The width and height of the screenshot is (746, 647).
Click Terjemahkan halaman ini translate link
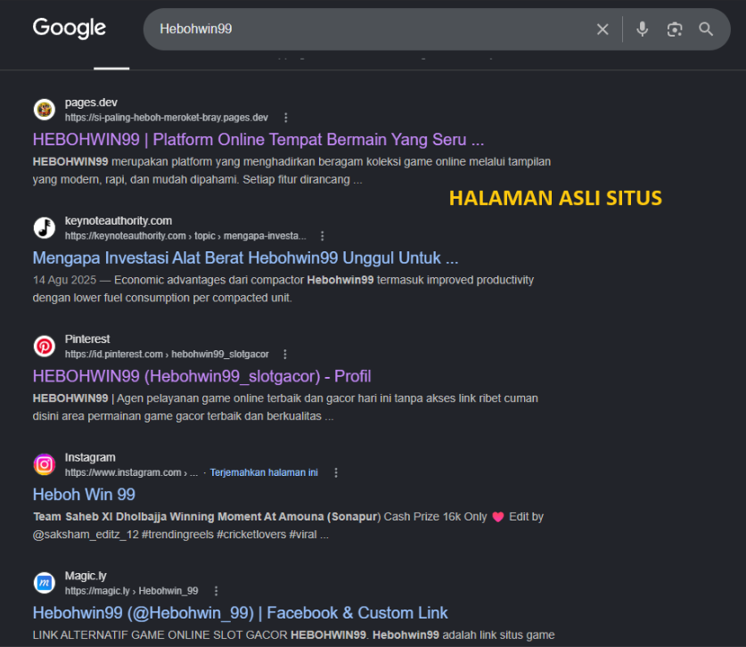(x=264, y=472)
